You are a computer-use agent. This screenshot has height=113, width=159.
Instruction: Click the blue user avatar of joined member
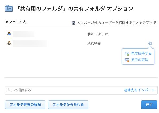tap(9, 33)
